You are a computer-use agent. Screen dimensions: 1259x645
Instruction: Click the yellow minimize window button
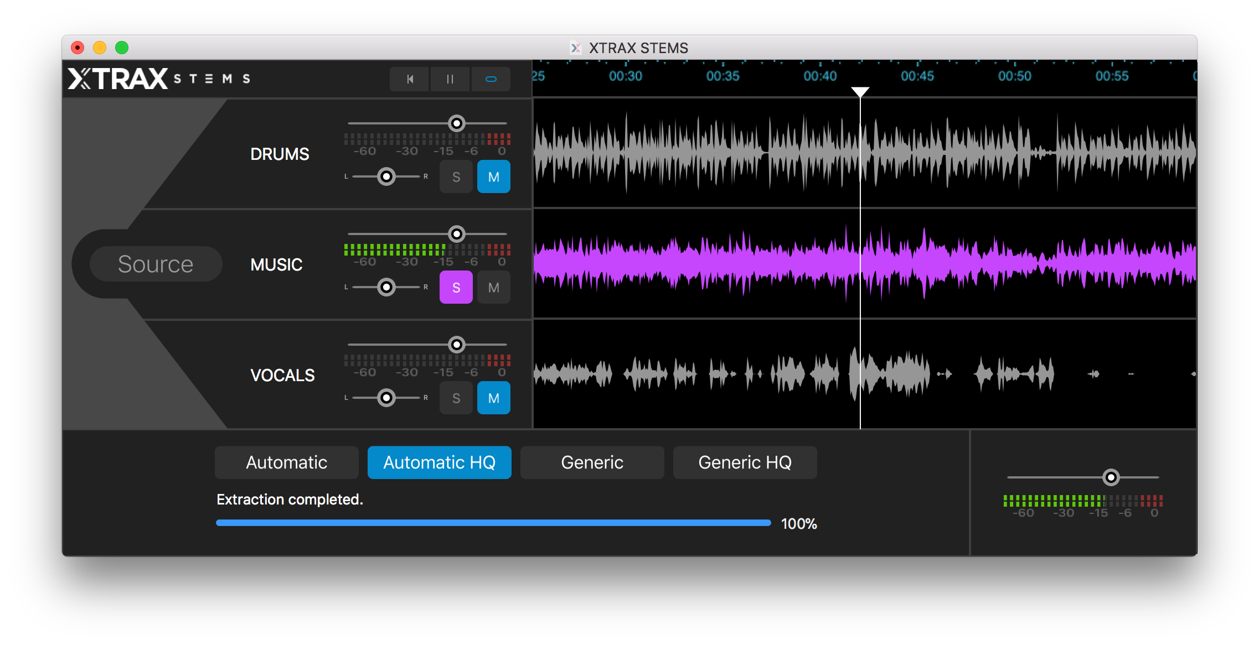coord(100,48)
